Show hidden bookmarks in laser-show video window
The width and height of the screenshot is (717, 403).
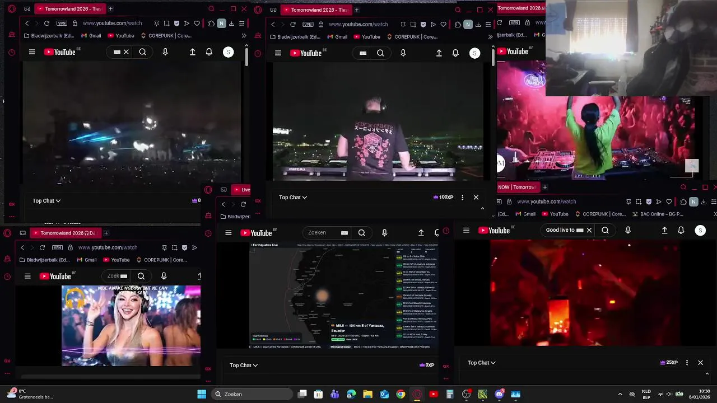(x=244, y=36)
